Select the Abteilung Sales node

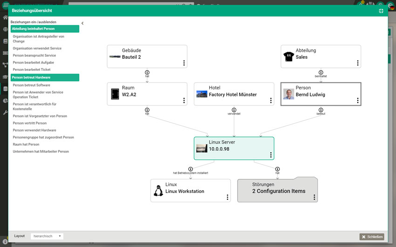coord(321,56)
